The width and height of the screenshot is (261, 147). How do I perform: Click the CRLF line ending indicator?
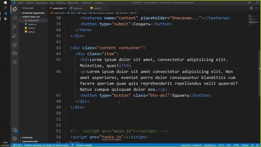(x=228, y=145)
